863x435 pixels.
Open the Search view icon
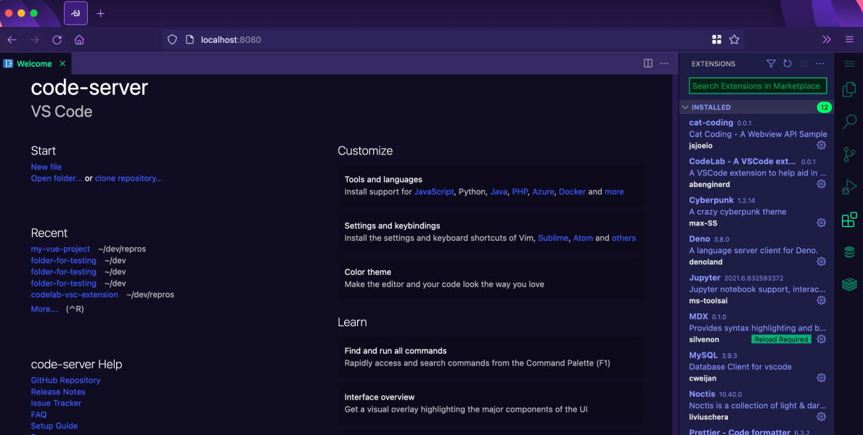click(x=848, y=122)
